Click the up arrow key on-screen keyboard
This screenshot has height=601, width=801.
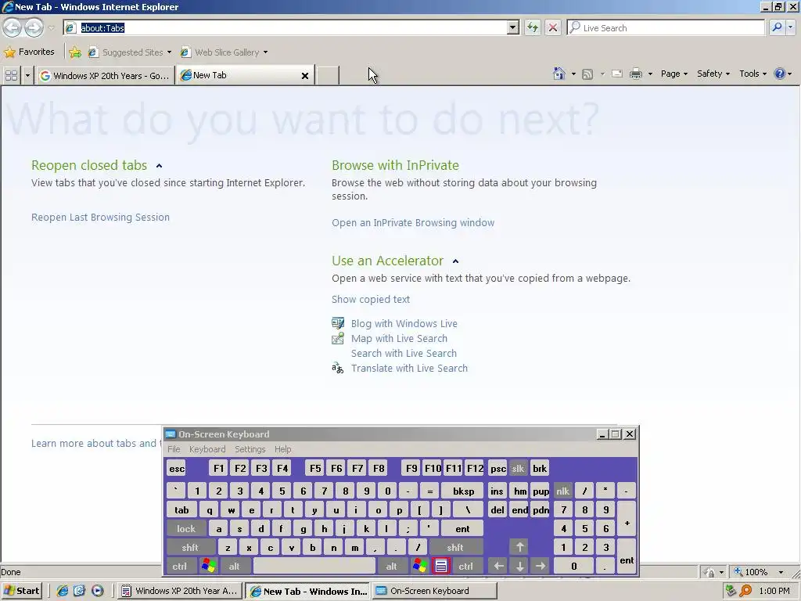pos(519,547)
